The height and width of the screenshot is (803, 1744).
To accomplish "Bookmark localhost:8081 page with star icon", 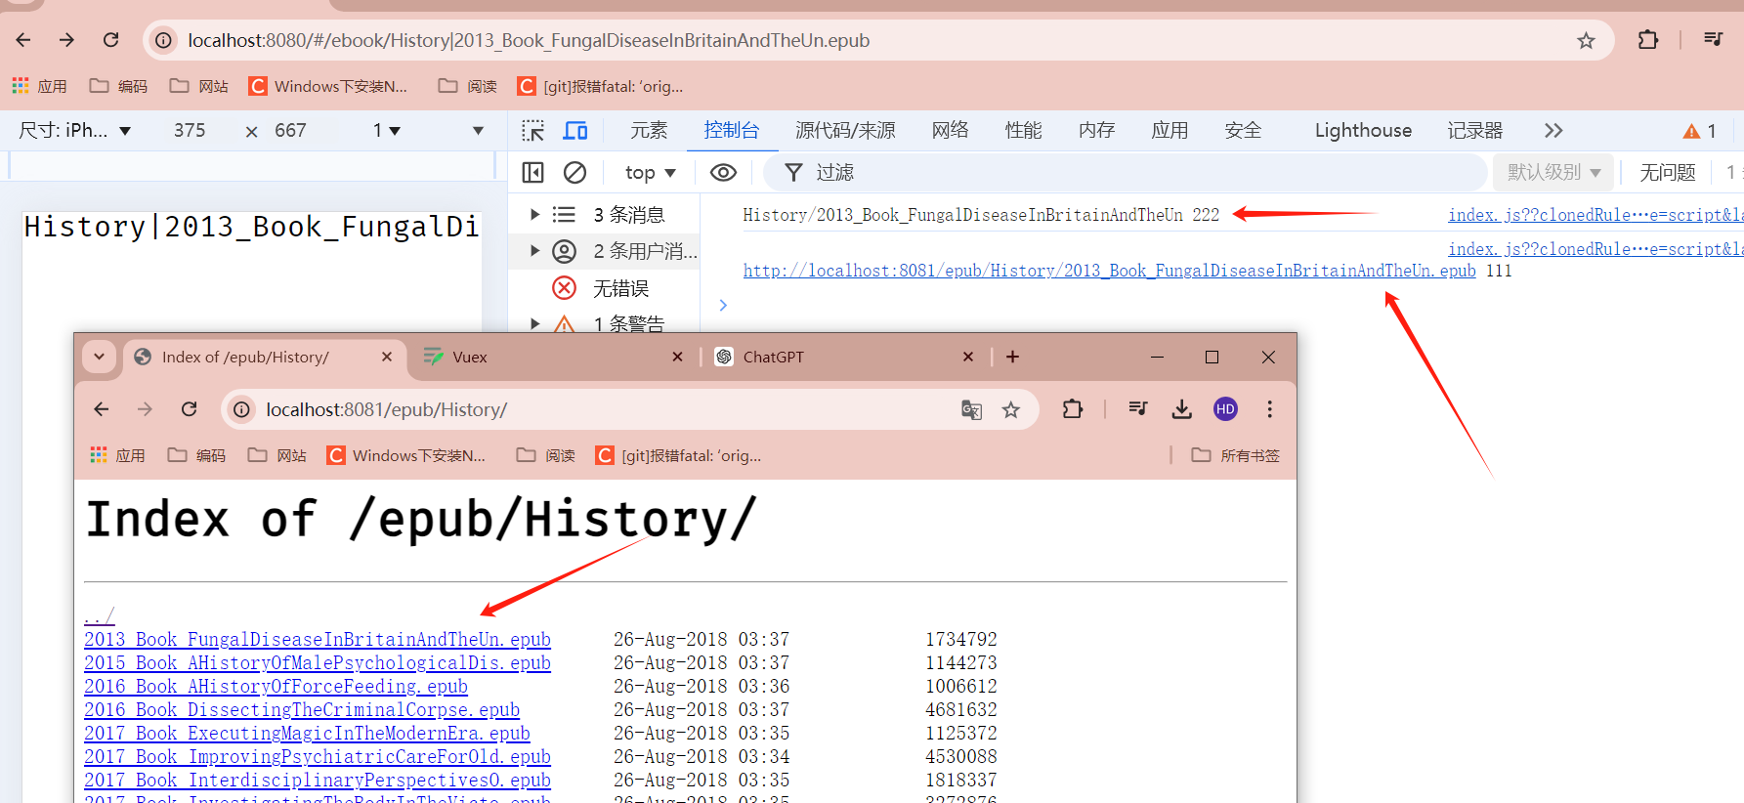I will [1011, 409].
